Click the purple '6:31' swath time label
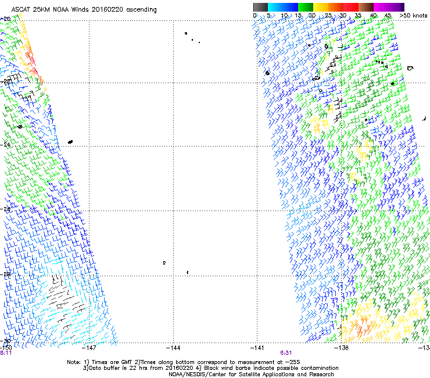The width and height of the screenshot is (430, 378). click(286, 353)
